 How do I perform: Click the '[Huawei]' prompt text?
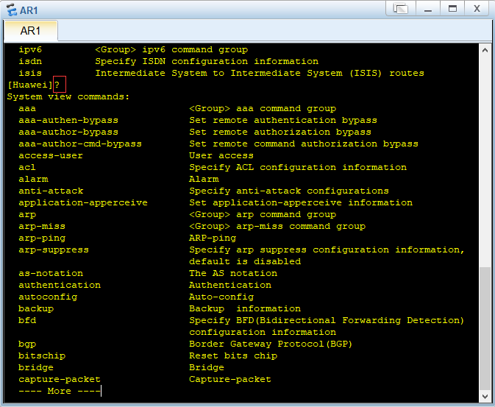click(x=29, y=85)
